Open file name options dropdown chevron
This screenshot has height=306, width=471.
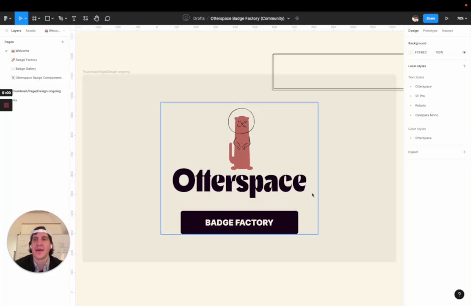(x=289, y=18)
